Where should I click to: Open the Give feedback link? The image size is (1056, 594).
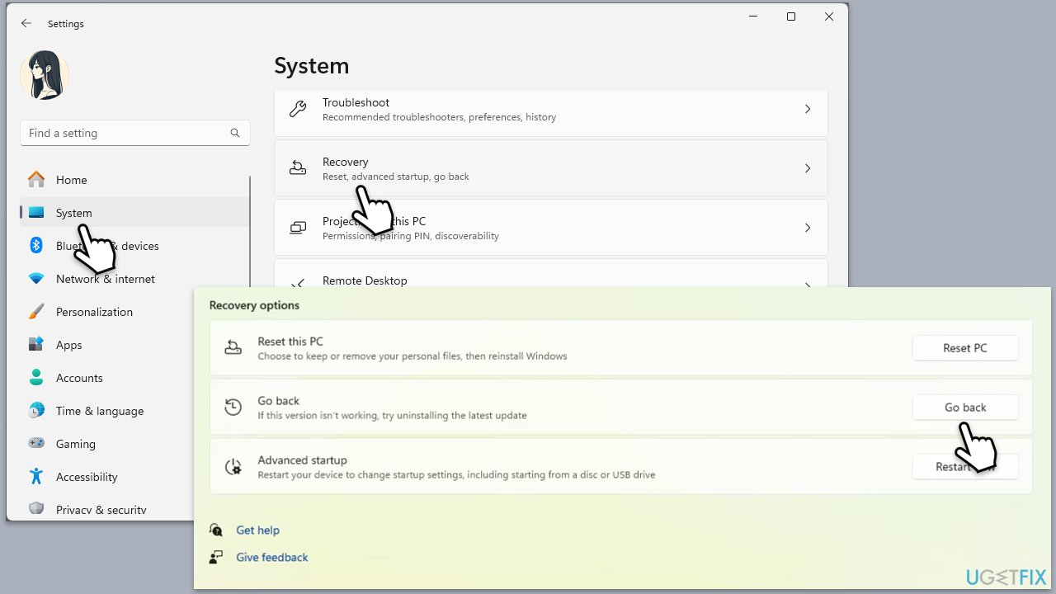point(272,558)
